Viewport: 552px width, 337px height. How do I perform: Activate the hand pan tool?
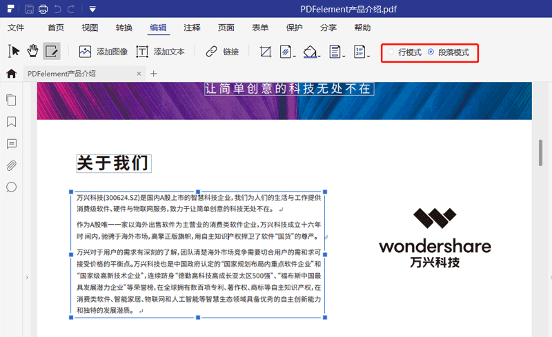click(32, 51)
